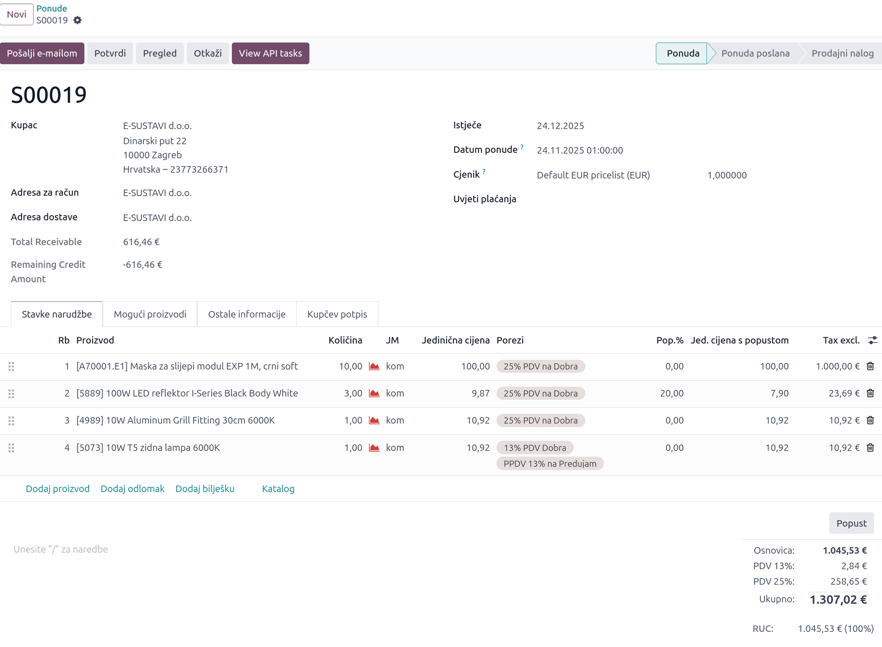Image resolution: width=882 pixels, height=647 pixels.
Task: Select Ponuda poslana status stage
Action: tap(755, 53)
